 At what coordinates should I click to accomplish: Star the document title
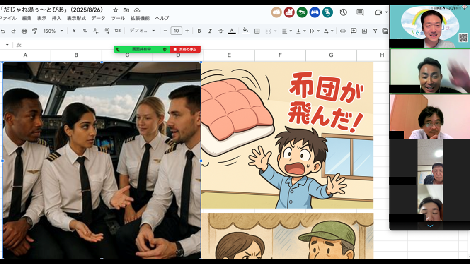pyautogui.click(x=115, y=10)
